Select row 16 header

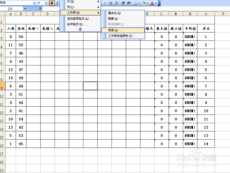coord(3,144)
